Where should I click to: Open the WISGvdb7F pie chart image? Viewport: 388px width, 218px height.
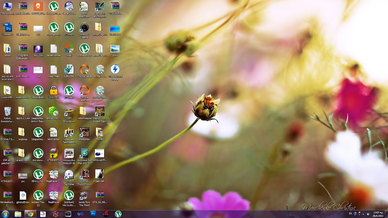pyautogui.click(x=100, y=155)
